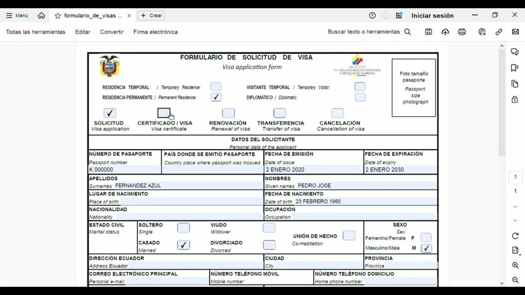Screen dimensions: 525x295
Task: Open the Menú hamburger menu
Action: 17,15
